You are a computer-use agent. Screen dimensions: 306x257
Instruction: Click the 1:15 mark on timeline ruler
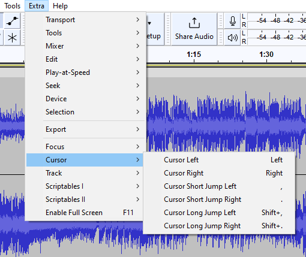tap(194, 55)
